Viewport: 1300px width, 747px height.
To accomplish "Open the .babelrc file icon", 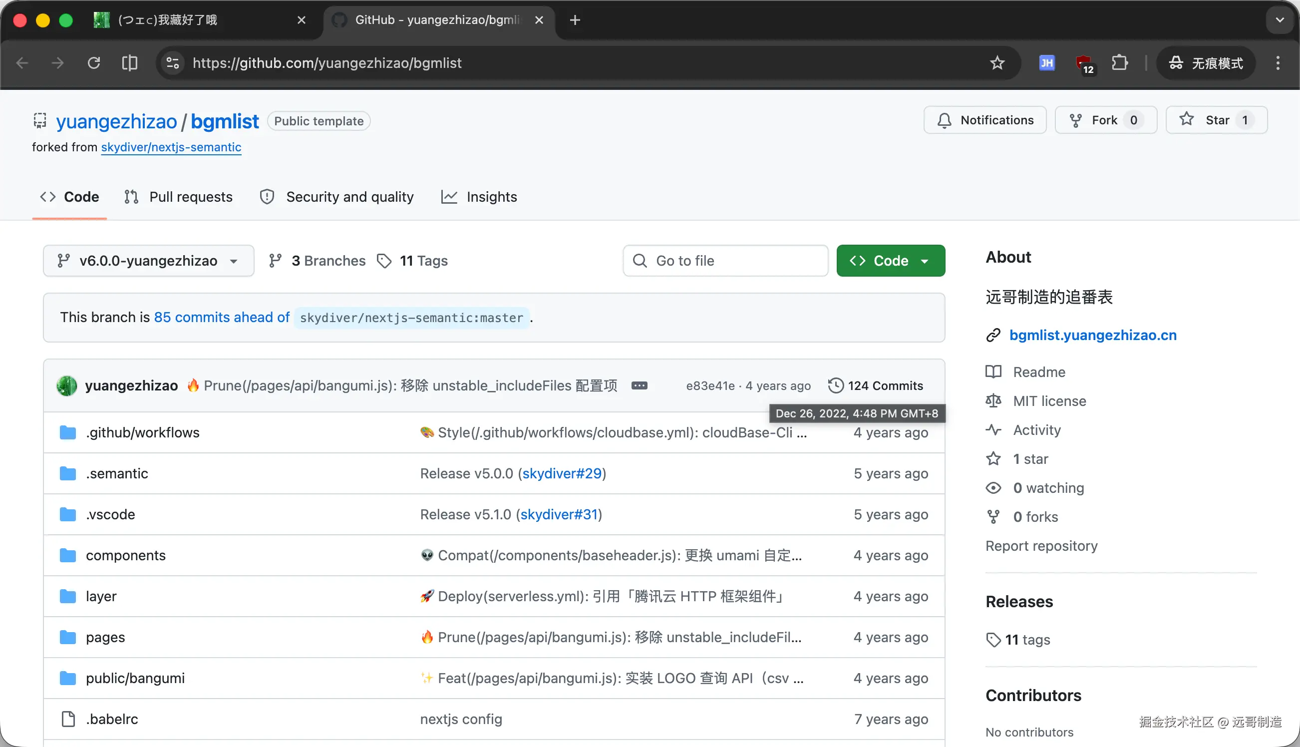I will click(x=68, y=720).
